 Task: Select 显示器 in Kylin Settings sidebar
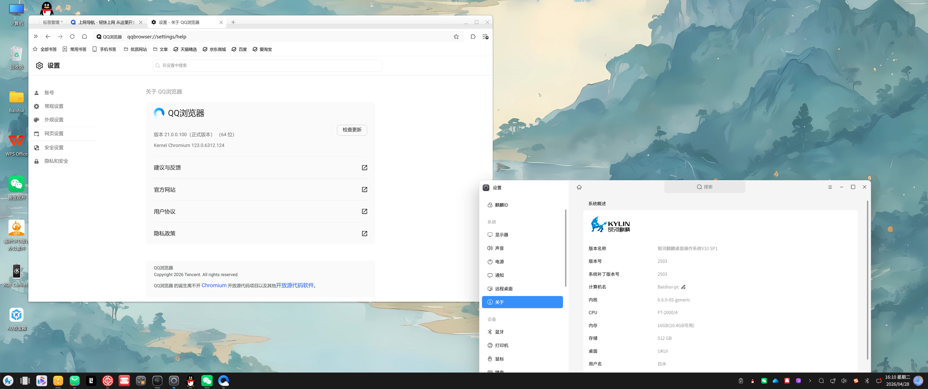(x=522, y=234)
